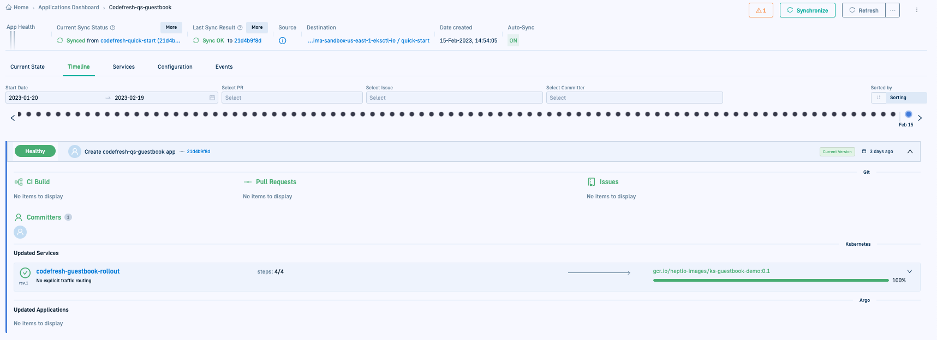Click the warning alert icon button
Viewport: 937px width, 340px height.
click(x=760, y=10)
